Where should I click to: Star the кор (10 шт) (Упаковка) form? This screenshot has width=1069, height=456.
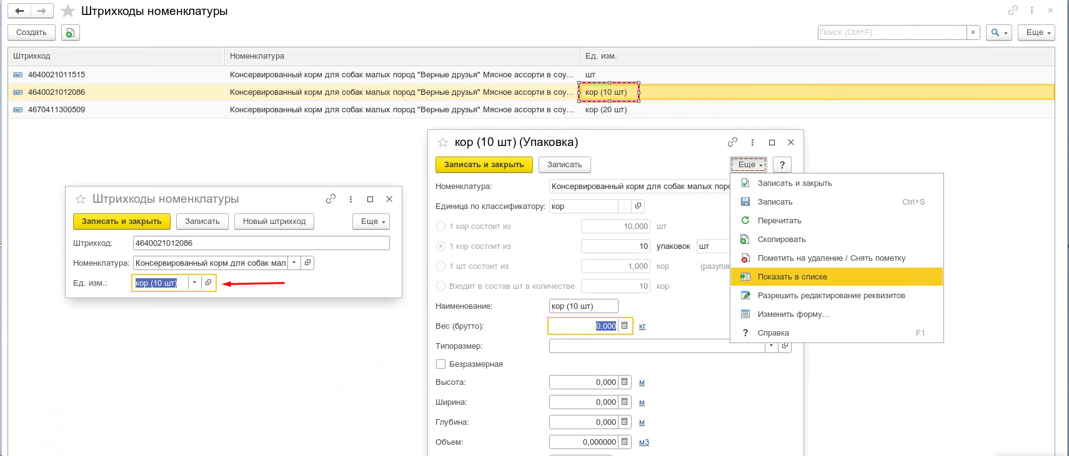(443, 142)
